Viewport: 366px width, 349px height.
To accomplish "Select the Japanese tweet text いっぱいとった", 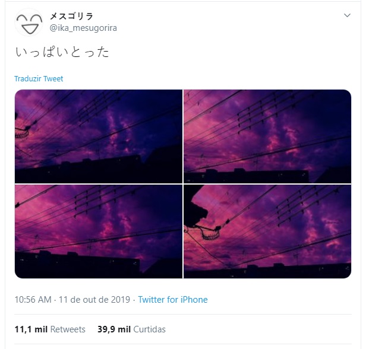I will [62, 52].
